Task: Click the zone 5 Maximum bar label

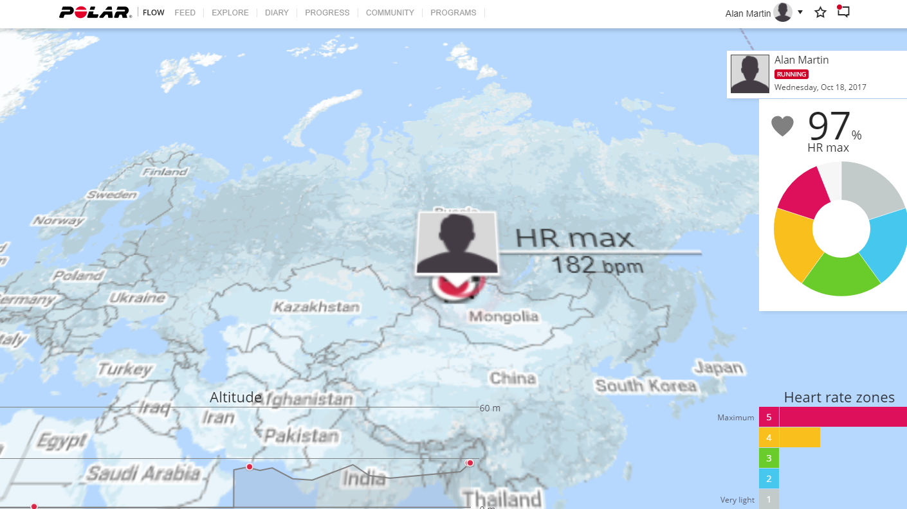Action: point(769,417)
